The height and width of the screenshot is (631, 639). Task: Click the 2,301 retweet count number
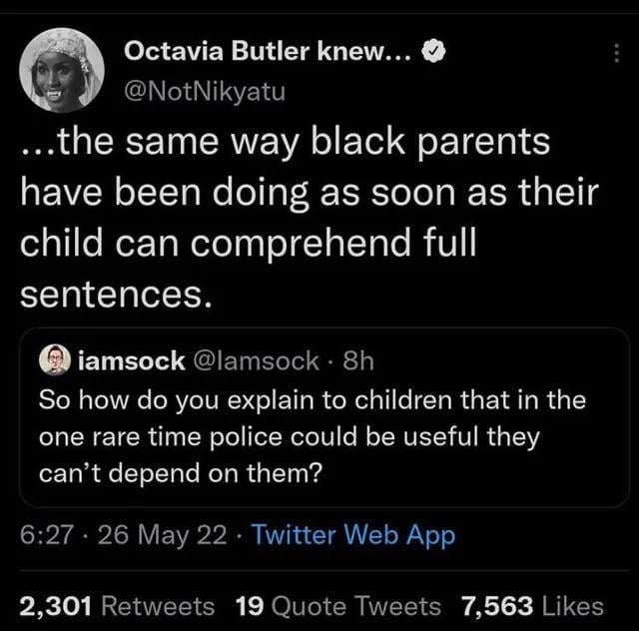(x=57, y=605)
